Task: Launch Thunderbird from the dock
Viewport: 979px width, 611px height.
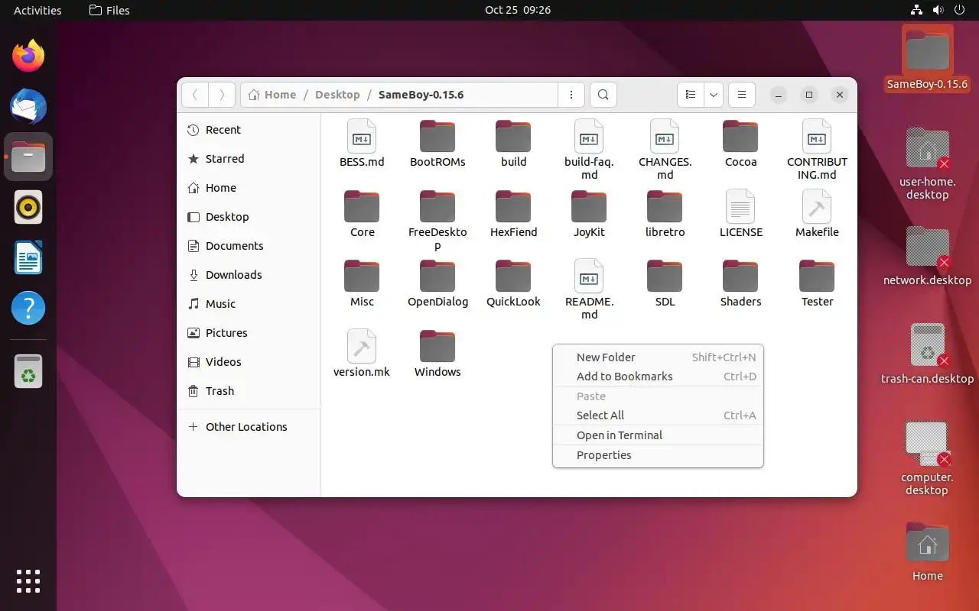Action: (28, 106)
